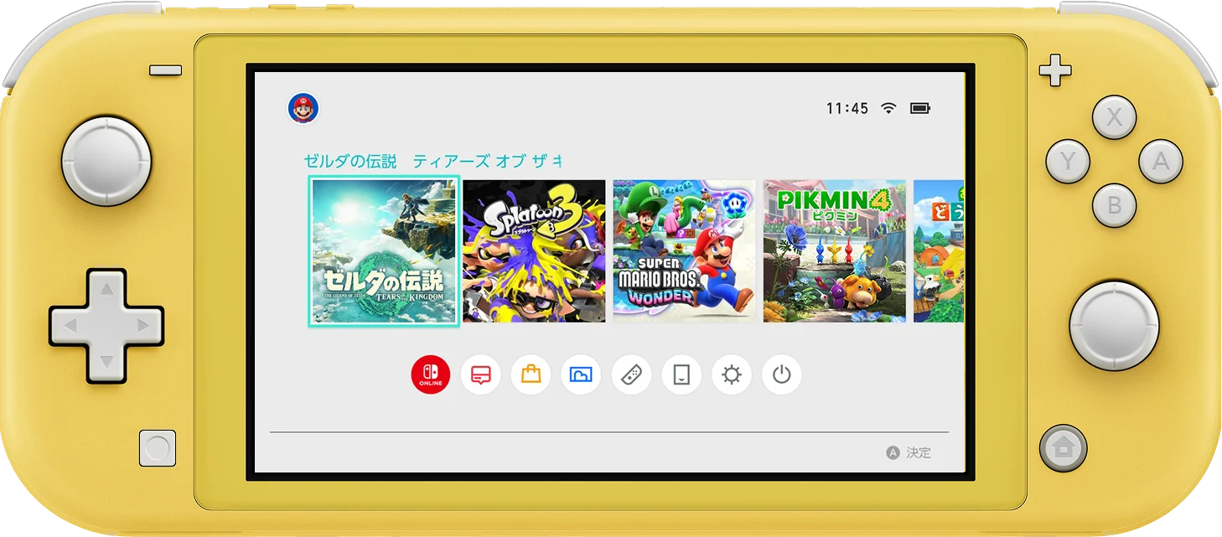Screen dimensions: 1222x537
Task: Open the Game Card icon
Action: tap(681, 375)
